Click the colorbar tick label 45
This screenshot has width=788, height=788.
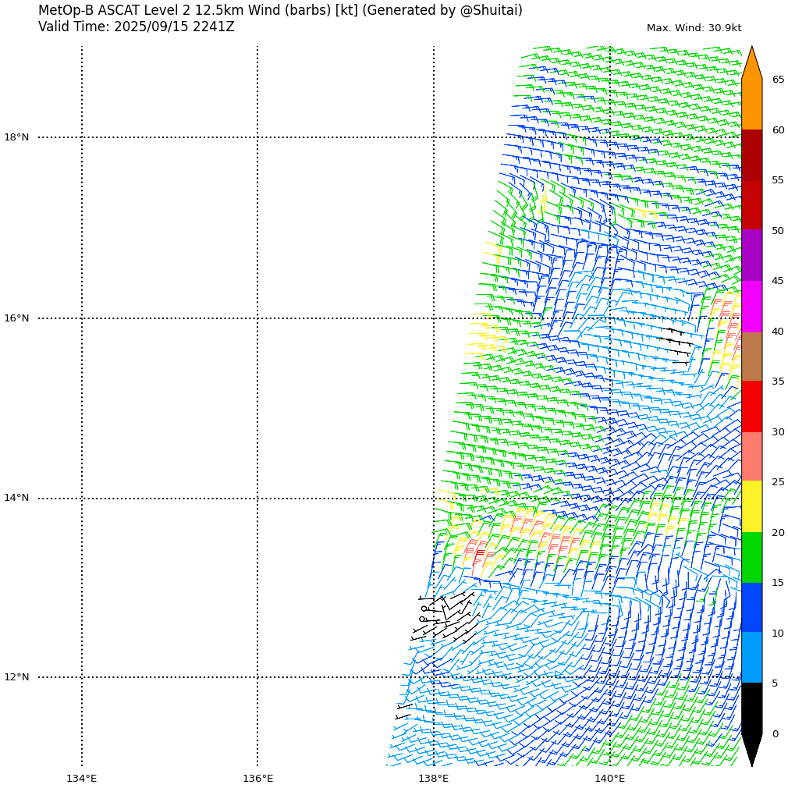[x=778, y=281]
